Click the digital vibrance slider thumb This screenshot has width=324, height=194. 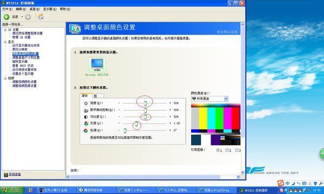click(145, 110)
